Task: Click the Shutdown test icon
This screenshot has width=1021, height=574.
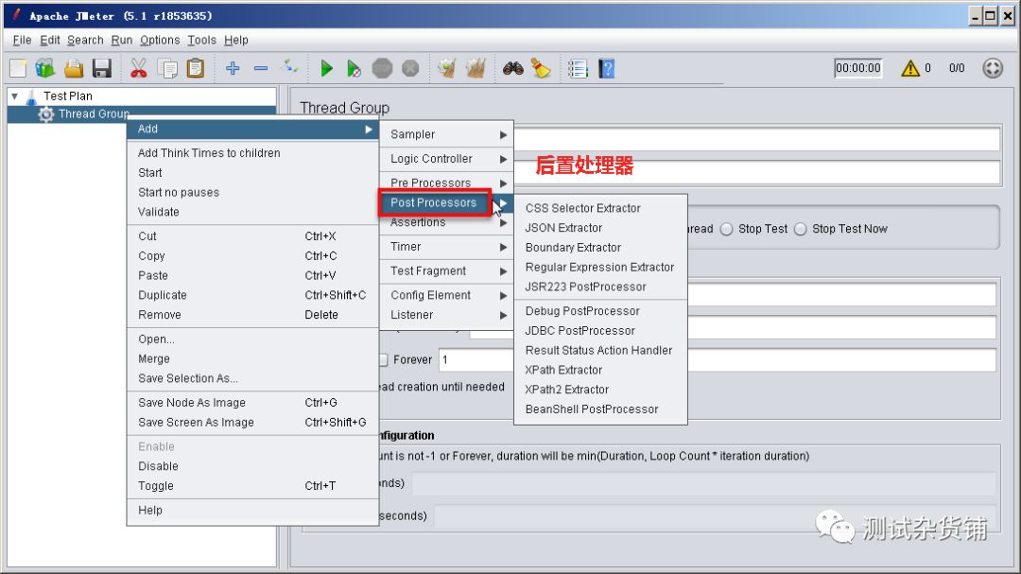Action: click(410, 68)
